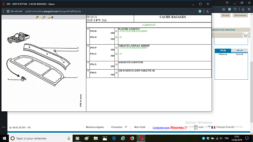Open downloads in main Opera window toolbar
Viewport: 253px width, 142px height.
click(243, 9)
